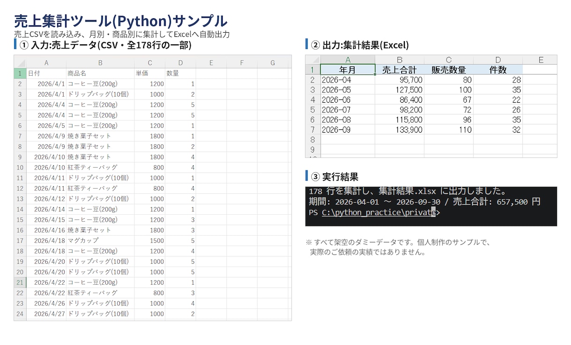Select row 24 header in the input CSV sheet
Screen dimensions: 571x345
click(20, 314)
